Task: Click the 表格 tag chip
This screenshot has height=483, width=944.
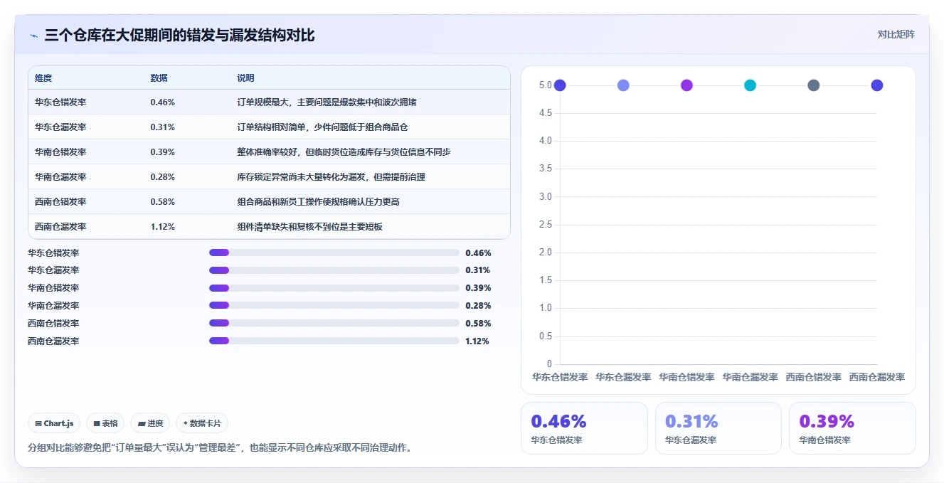Action: [105, 423]
